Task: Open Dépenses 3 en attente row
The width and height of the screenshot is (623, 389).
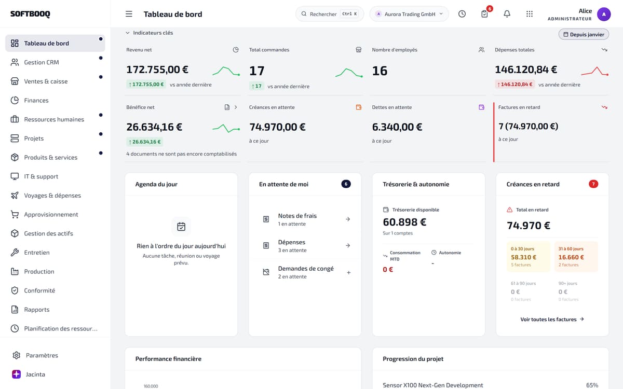Action: click(x=305, y=246)
